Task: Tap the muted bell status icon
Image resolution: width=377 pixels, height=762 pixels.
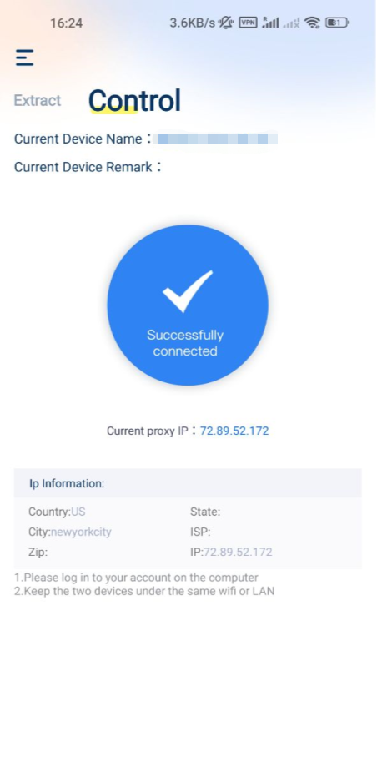Action: pyautogui.click(x=226, y=23)
